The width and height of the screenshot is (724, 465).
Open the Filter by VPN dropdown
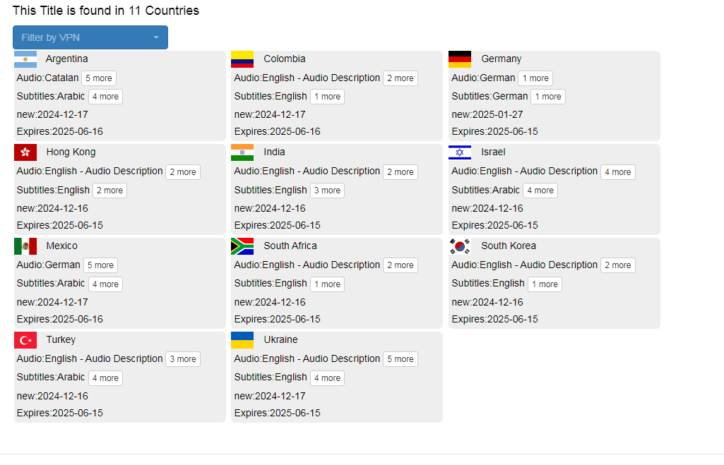point(90,37)
